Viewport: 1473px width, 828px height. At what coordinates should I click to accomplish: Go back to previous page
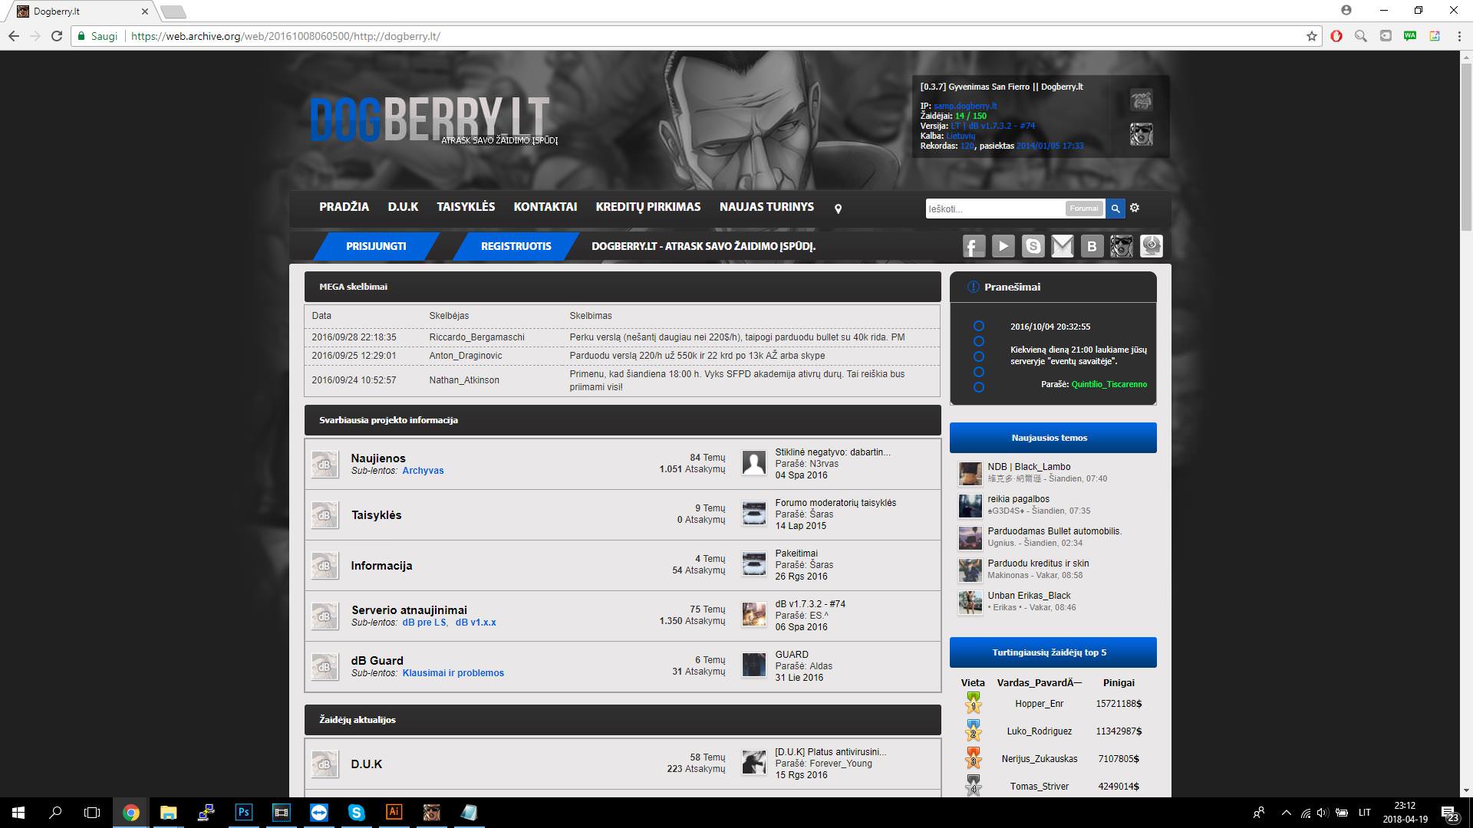coord(14,36)
